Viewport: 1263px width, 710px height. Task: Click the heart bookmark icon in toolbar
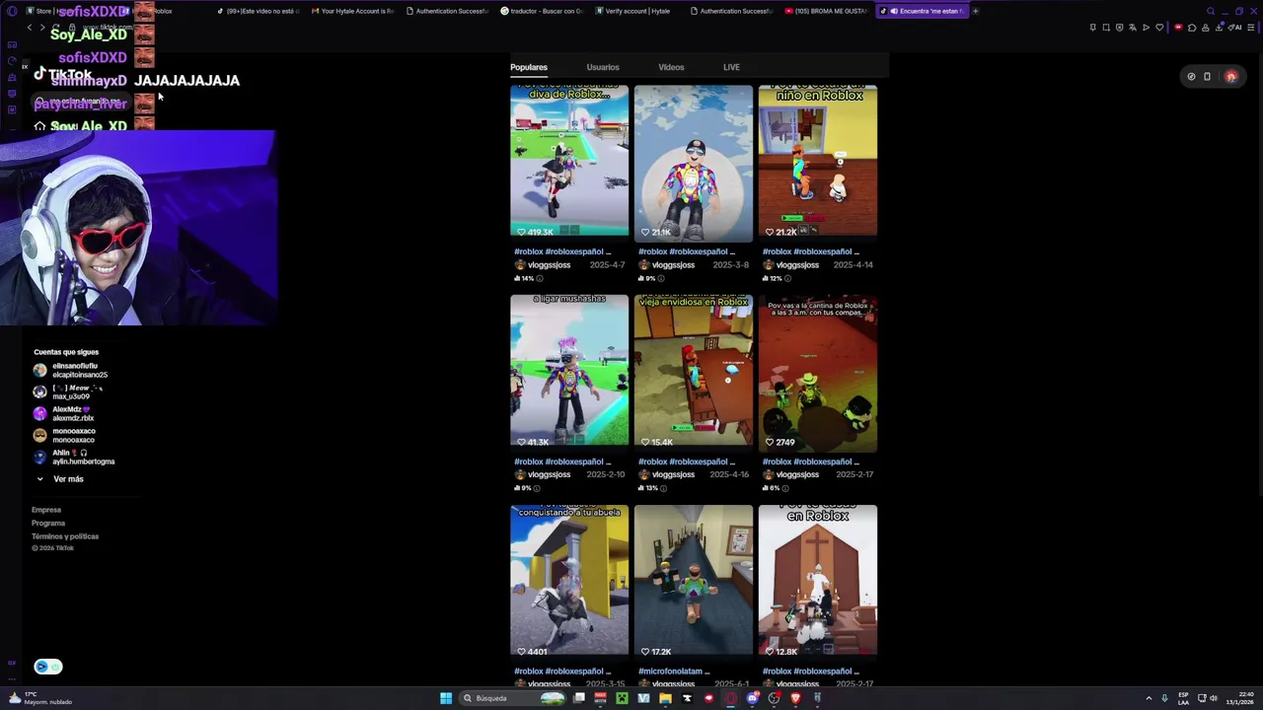coord(1159,28)
